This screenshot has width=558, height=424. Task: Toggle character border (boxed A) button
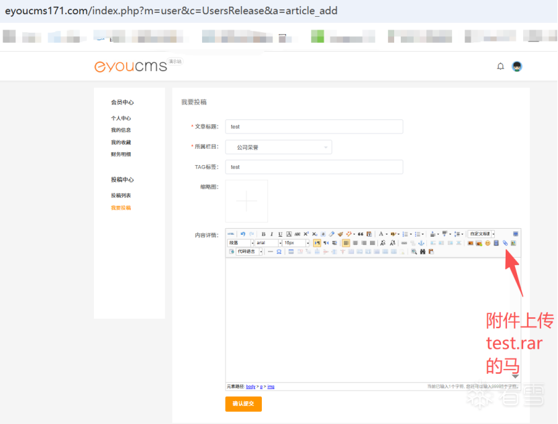tap(289, 234)
